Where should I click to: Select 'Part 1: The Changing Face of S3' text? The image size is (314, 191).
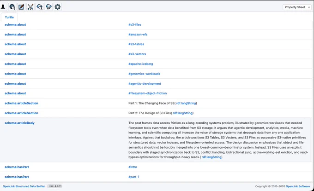[x=151, y=103]
